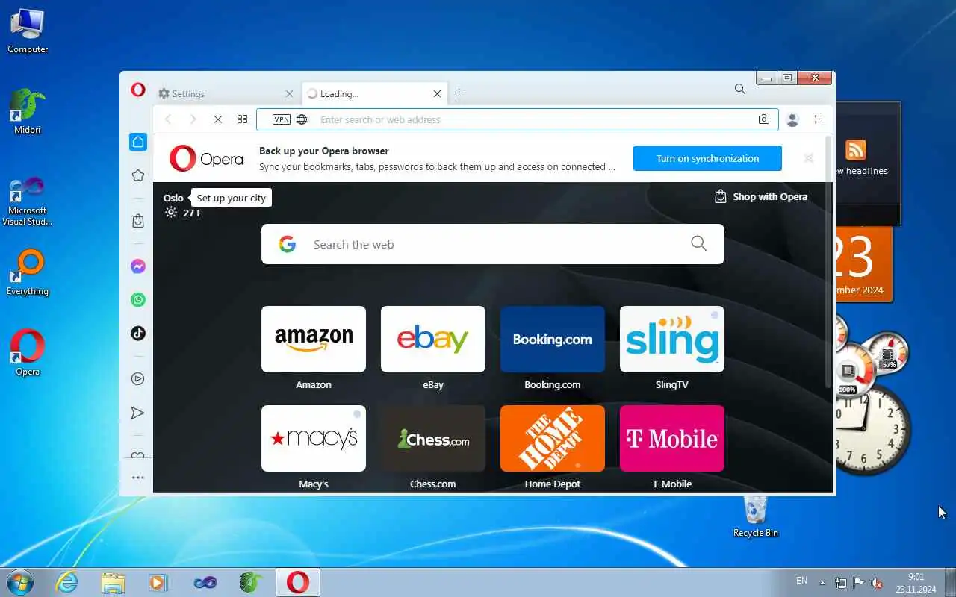Open Shop with Opera link
The width and height of the screenshot is (956, 597).
(761, 197)
